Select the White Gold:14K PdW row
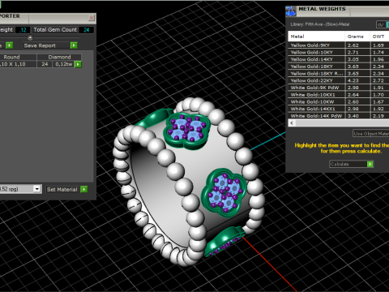This screenshot has height=292, width=389. [339, 115]
